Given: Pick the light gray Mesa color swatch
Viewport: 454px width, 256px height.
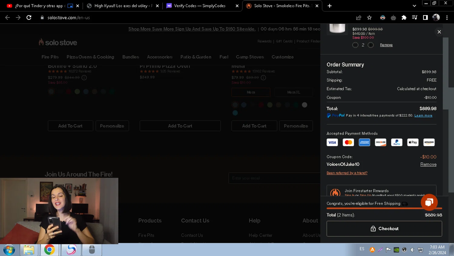Looking at the screenshot, I should point(304,105).
